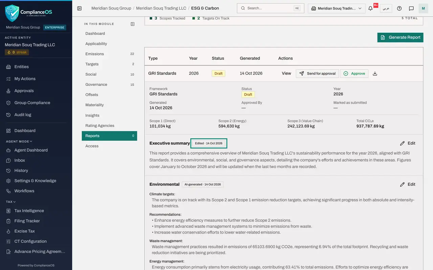Click the Agent Dashboard sparkle icon
This screenshot has width=433, height=270.
click(x=8, y=150)
